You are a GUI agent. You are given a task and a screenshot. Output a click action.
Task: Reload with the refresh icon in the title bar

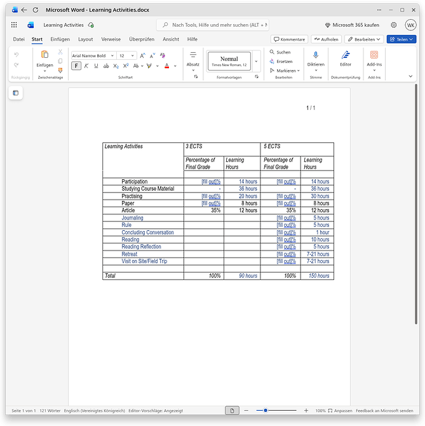pos(36,10)
